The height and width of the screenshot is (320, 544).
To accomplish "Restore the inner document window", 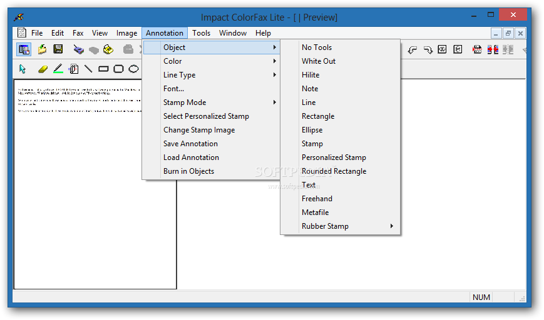I will [x=508, y=34].
